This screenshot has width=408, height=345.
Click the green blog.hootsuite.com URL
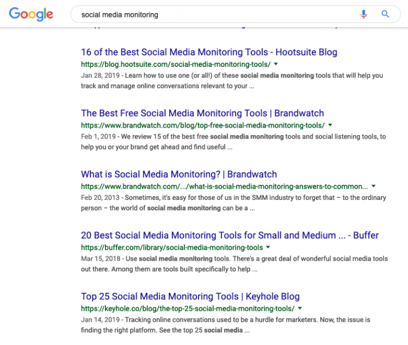(x=176, y=65)
